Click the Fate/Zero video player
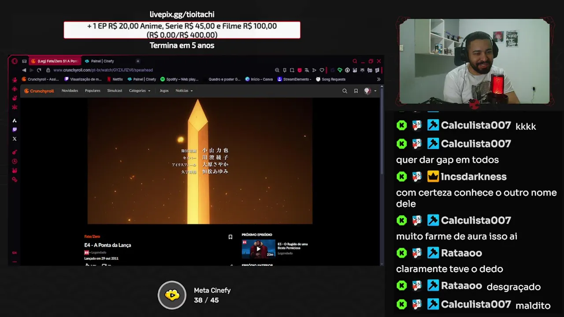The width and height of the screenshot is (564, 317). point(200,161)
